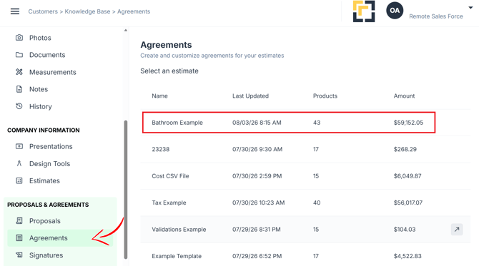Image resolution: width=479 pixels, height=266 pixels.
Task: Expand the account dropdown arrow
Action: [x=470, y=8]
